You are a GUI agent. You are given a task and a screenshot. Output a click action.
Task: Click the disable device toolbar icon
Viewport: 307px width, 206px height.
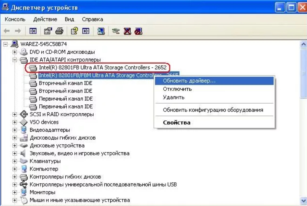pyautogui.click(x=138, y=31)
